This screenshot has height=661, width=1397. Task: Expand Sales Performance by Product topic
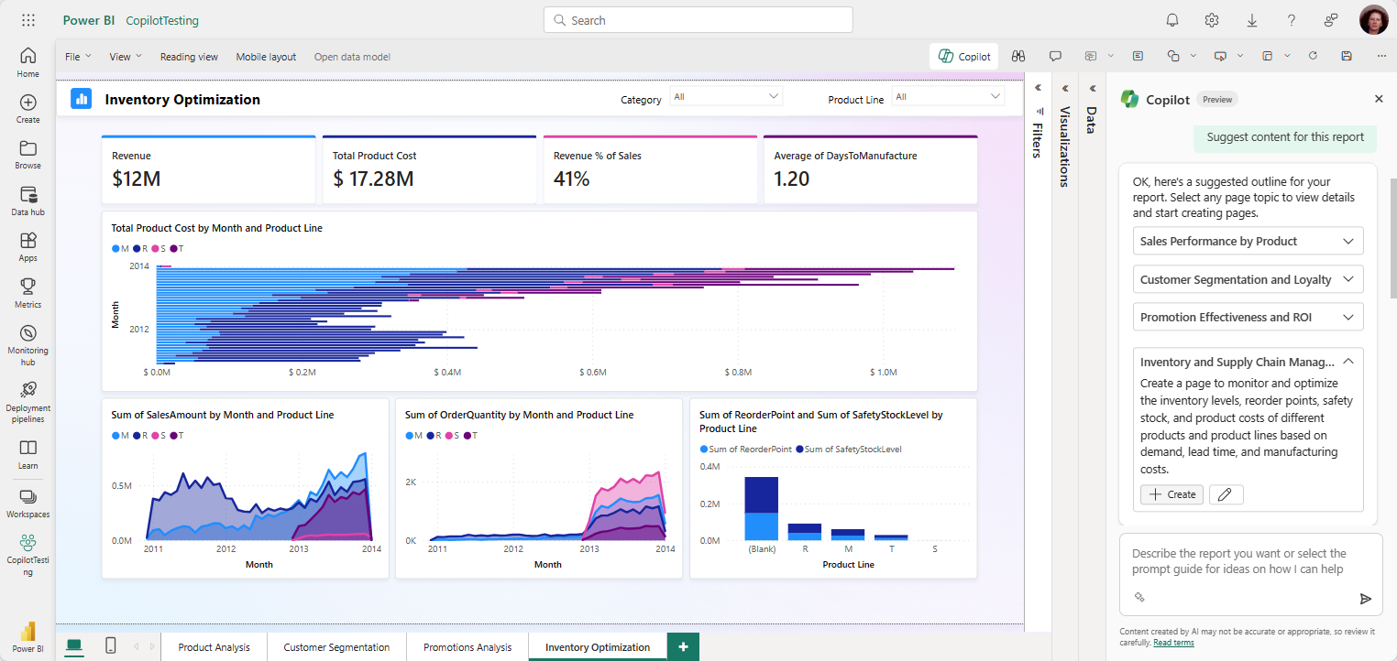click(1248, 242)
